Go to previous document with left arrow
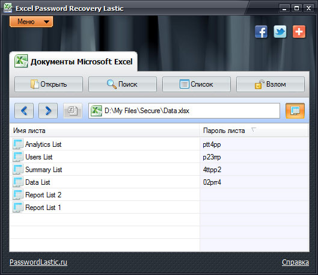The width and height of the screenshot is (318, 275). (x=24, y=111)
